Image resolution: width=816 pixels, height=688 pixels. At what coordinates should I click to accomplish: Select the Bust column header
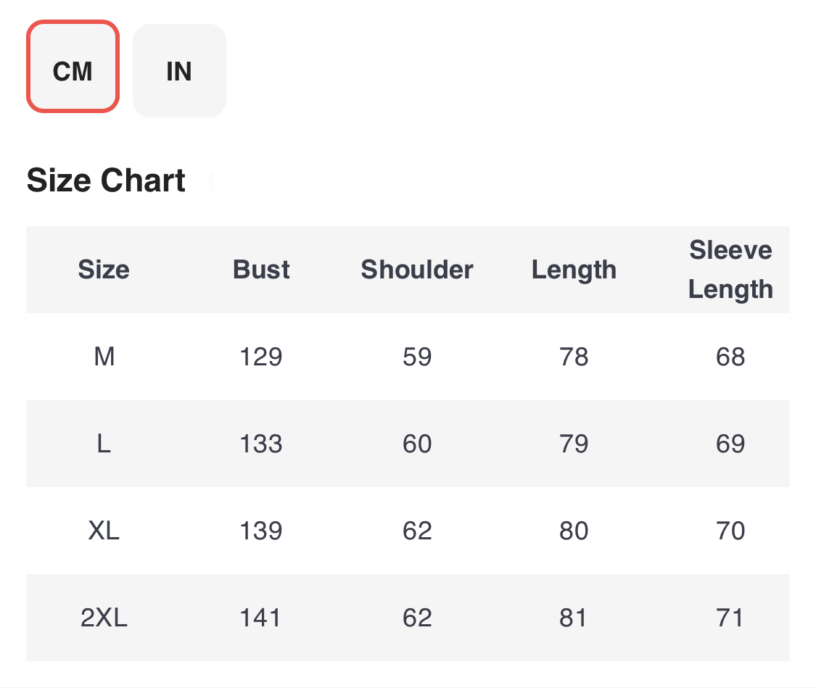260,270
